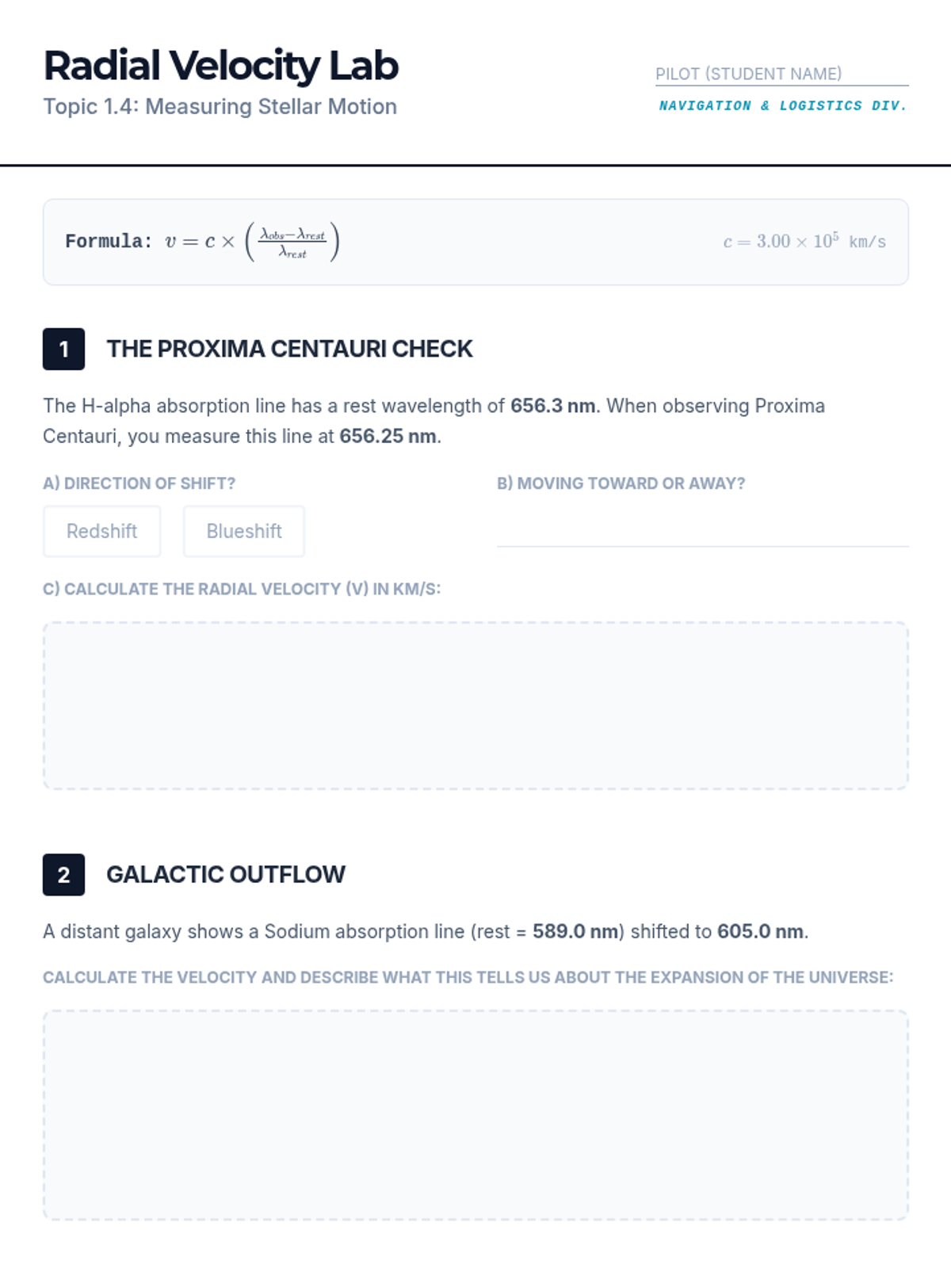This screenshot has height=1268, width=951.
Task: Click the 605.0 nm shifted wavelength value
Action: pyautogui.click(x=760, y=931)
